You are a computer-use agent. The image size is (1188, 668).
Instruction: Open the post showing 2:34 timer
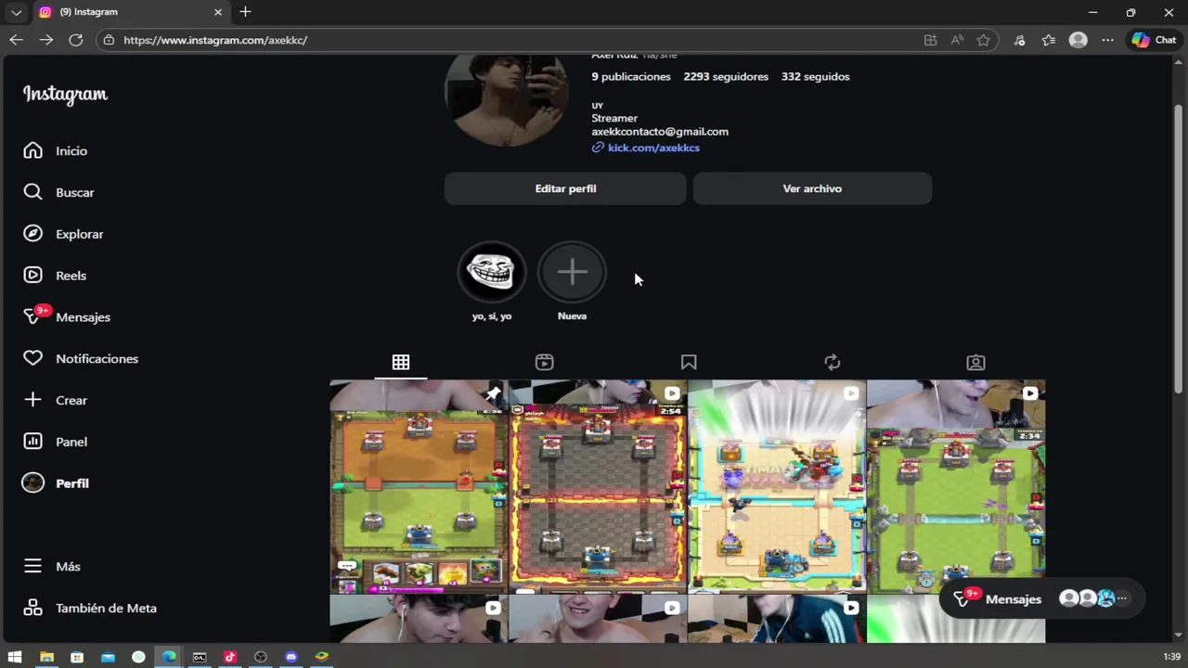[x=956, y=486]
